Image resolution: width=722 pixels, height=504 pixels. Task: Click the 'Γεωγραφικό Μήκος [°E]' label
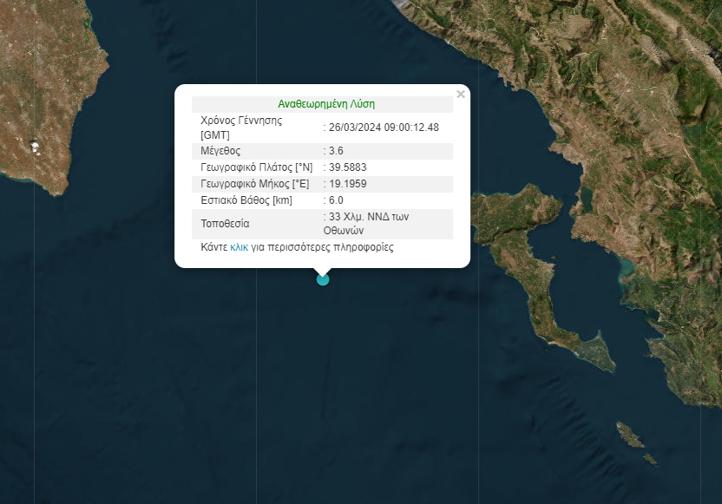click(254, 184)
